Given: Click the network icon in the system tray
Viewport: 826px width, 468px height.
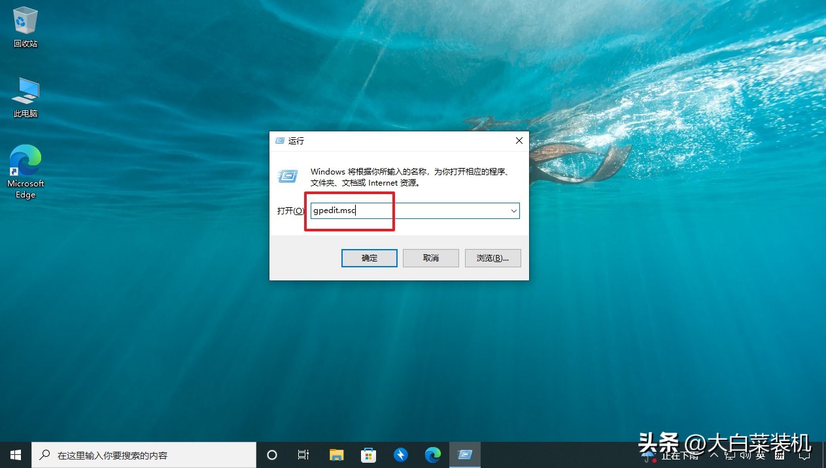Looking at the screenshot, I should click(730, 456).
